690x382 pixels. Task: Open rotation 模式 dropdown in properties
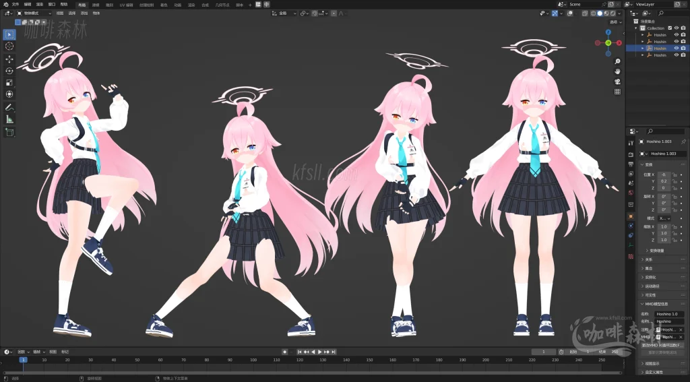pyautogui.click(x=664, y=218)
